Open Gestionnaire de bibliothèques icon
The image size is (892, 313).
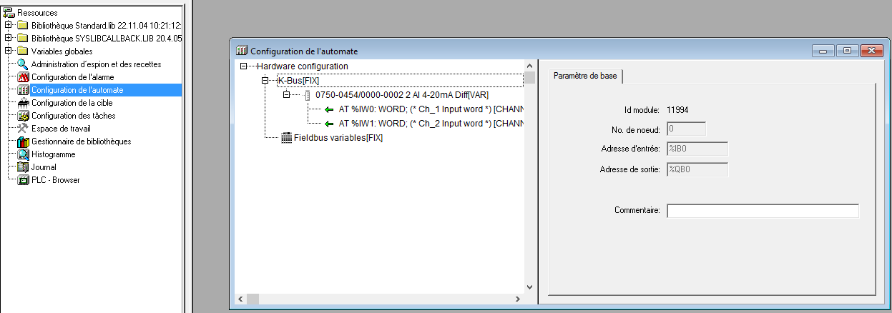point(23,141)
